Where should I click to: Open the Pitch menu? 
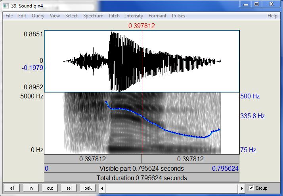(x=114, y=16)
